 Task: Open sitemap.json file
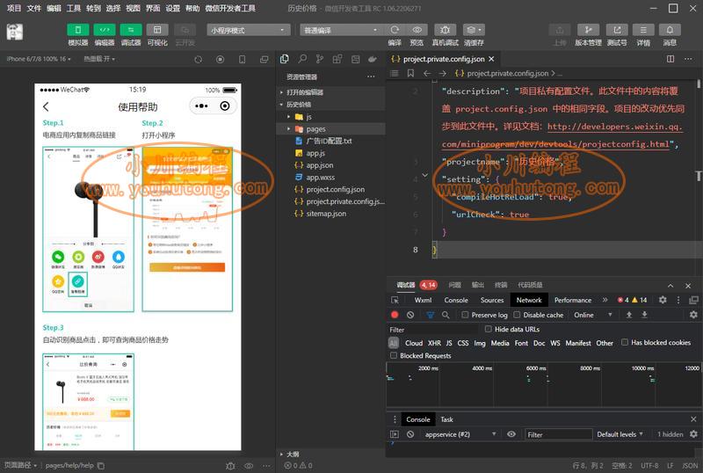click(x=326, y=214)
